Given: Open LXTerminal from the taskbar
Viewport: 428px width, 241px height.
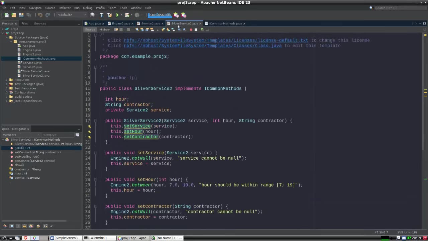Looking at the screenshot, I should (99, 238).
